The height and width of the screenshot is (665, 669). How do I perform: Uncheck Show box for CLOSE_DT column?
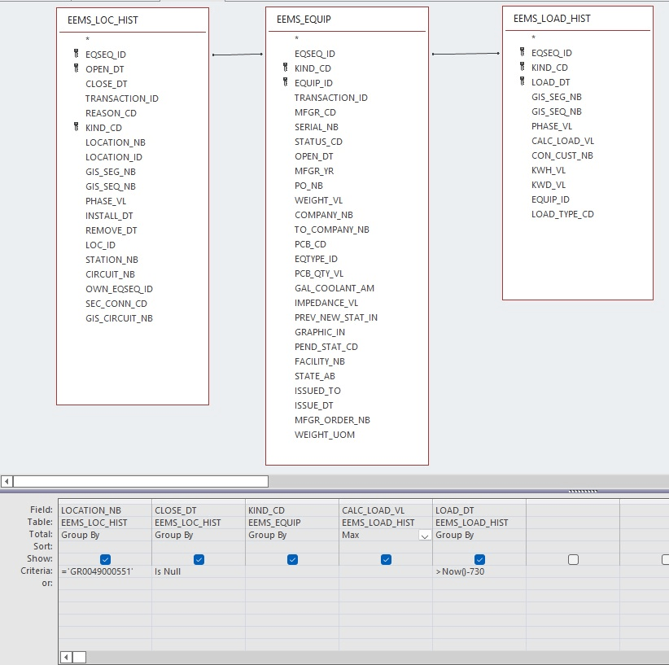point(199,559)
